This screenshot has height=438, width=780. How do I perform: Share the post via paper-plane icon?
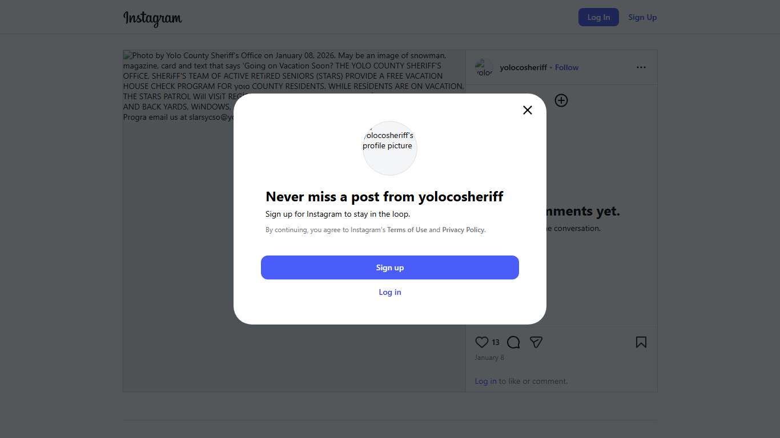pyautogui.click(x=536, y=342)
